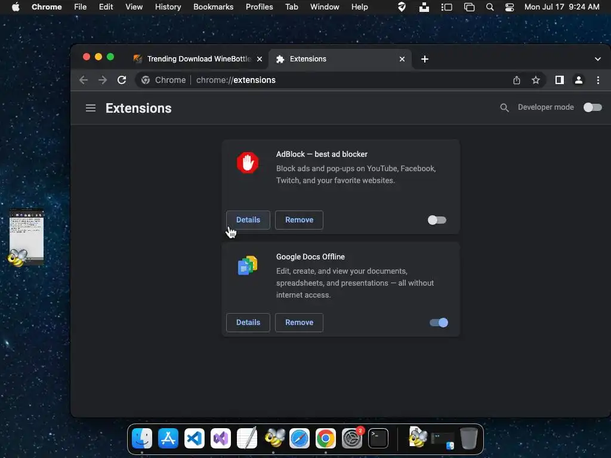Image resolution: width=611 pixels, height=458 pixels.
Task: Open AdBlock Details
Action: point(248,220)
